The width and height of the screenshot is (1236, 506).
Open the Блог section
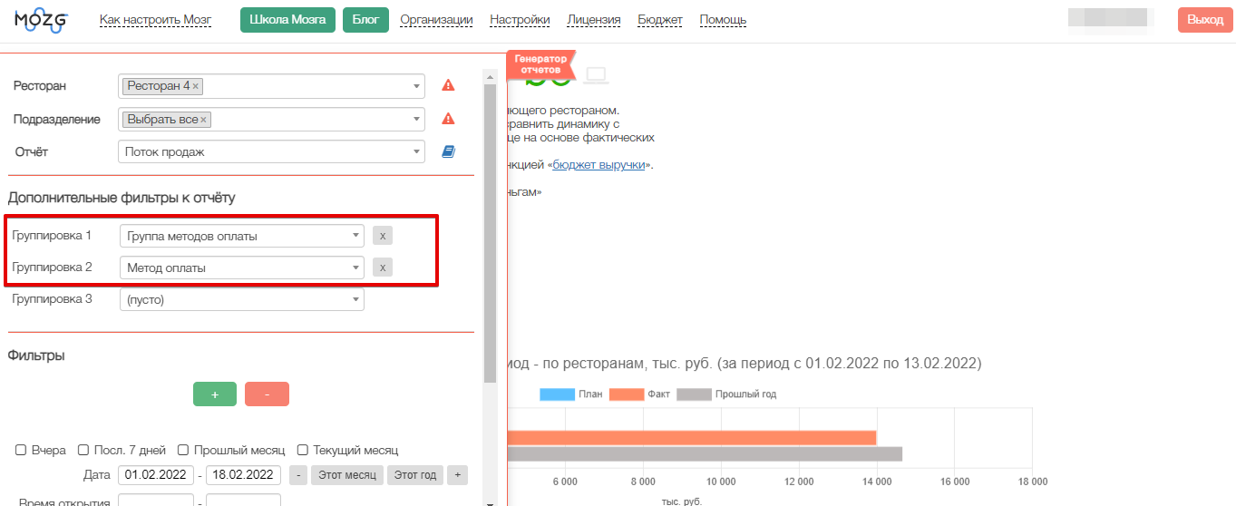[x=365, y=20]
